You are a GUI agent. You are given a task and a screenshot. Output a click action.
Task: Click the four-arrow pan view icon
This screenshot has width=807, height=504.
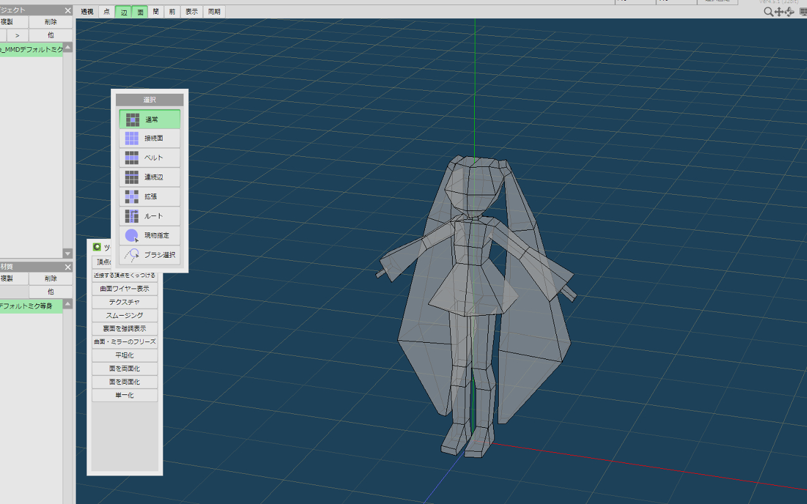click(x=779, y=11)
